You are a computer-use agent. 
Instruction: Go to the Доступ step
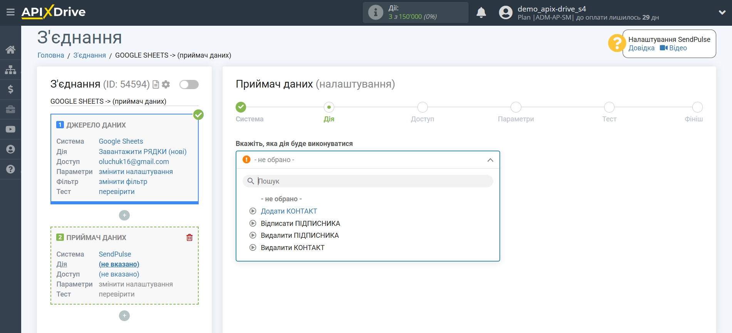click(422, 107)
